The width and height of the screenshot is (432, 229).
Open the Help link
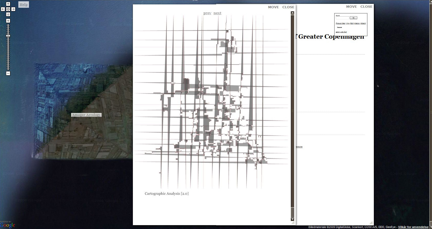pyautogui.click(x=24, y=4)
